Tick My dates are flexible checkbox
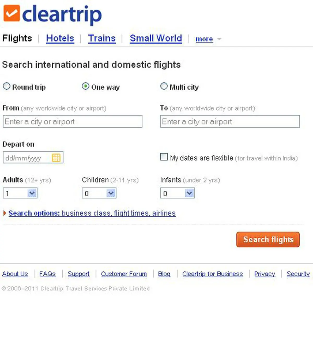 coord(164,157)
